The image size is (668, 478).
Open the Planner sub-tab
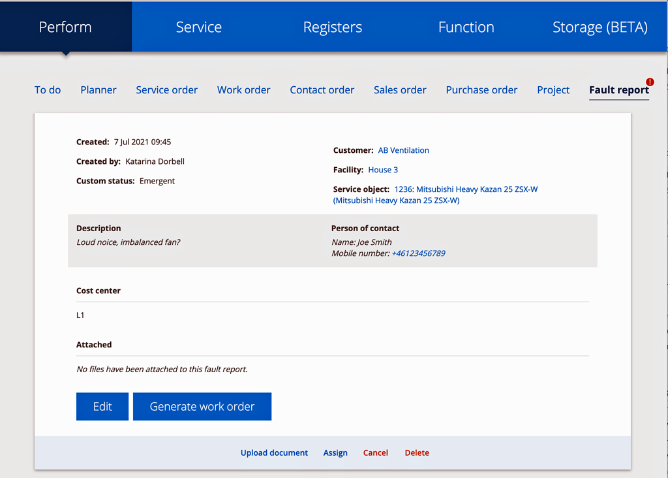(99, 90)
